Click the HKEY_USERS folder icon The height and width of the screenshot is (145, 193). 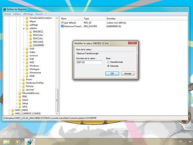[x=13, y=110]
